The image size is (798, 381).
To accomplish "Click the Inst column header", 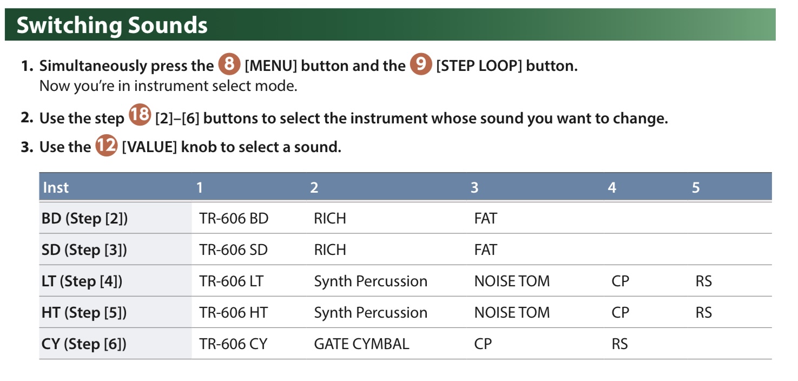I will pos(56,187).
